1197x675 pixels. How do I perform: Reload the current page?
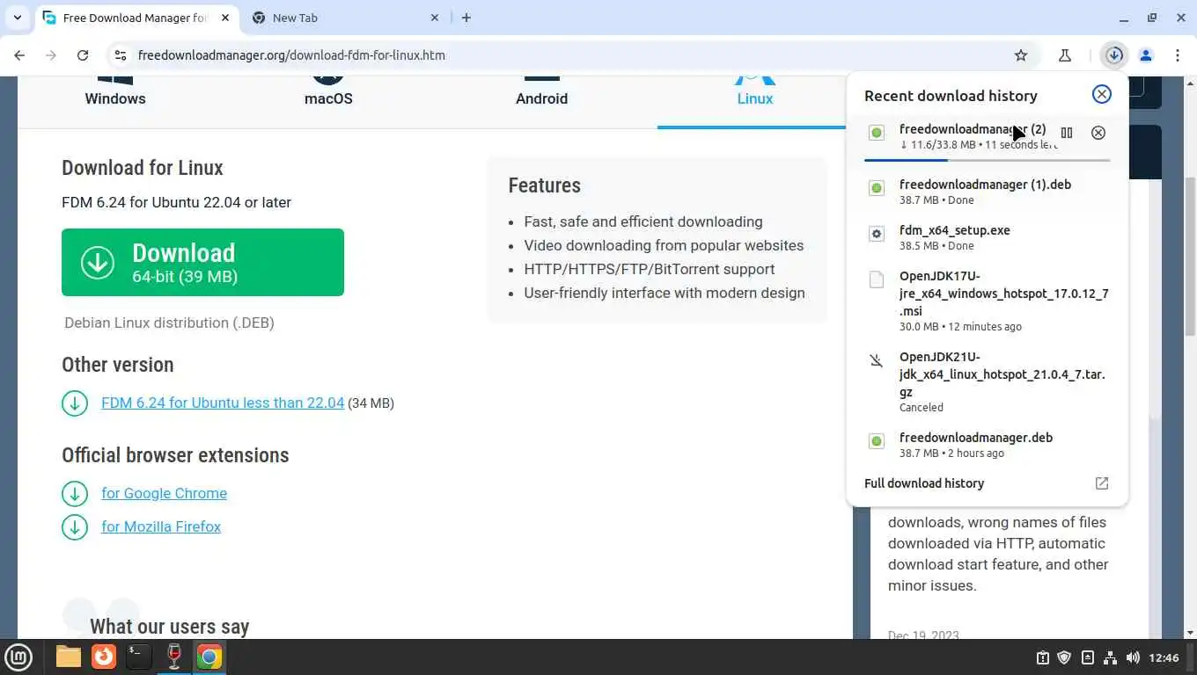point(83,55)
